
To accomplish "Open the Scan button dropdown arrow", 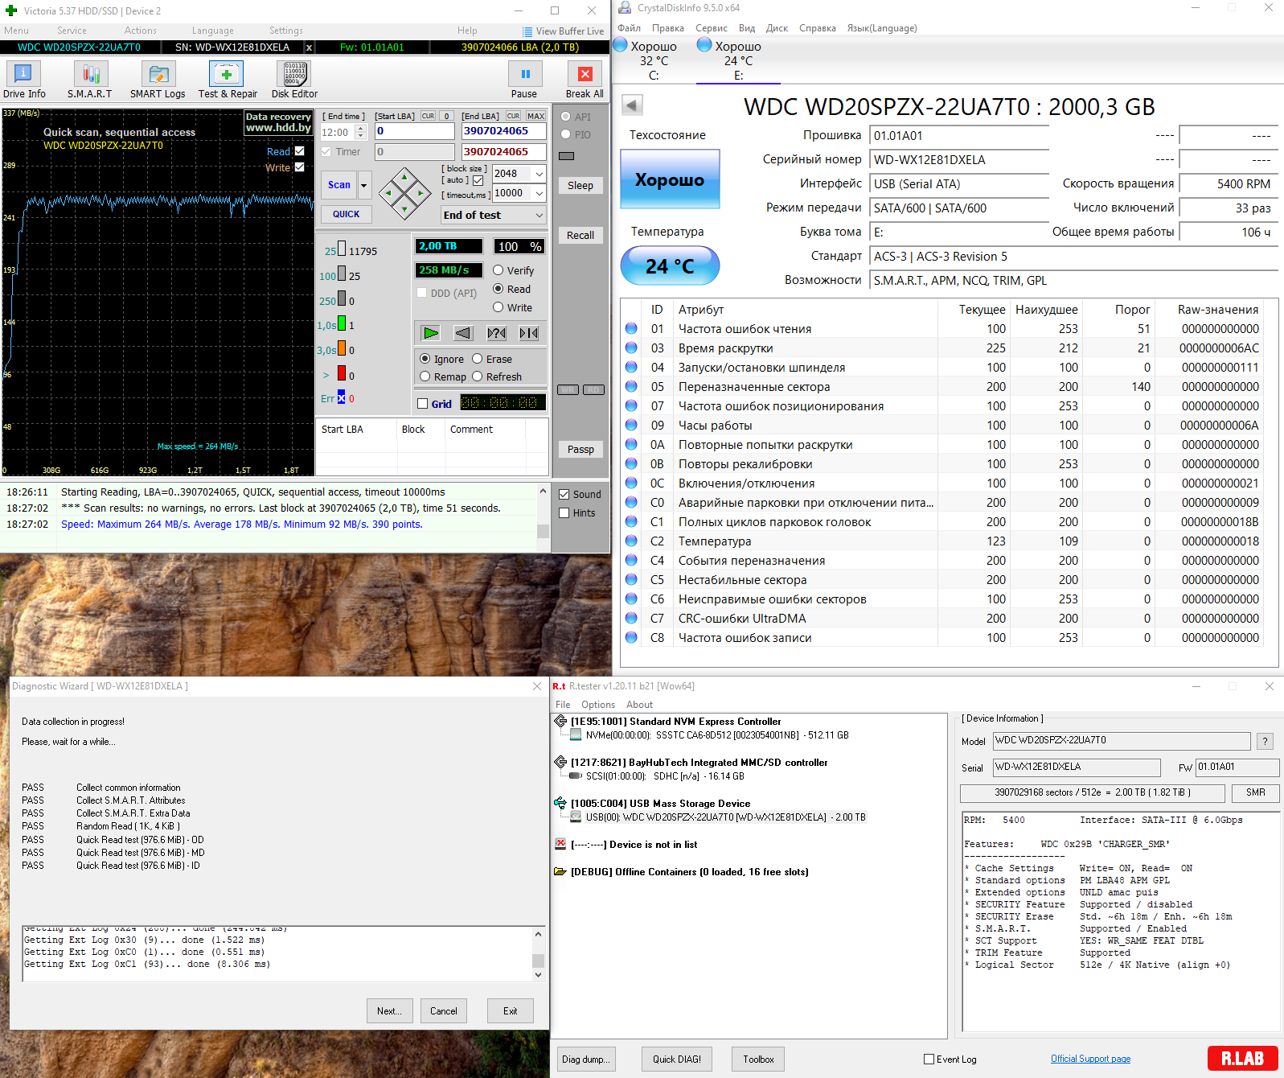I will pyautogui.click(x=364, y=185).
